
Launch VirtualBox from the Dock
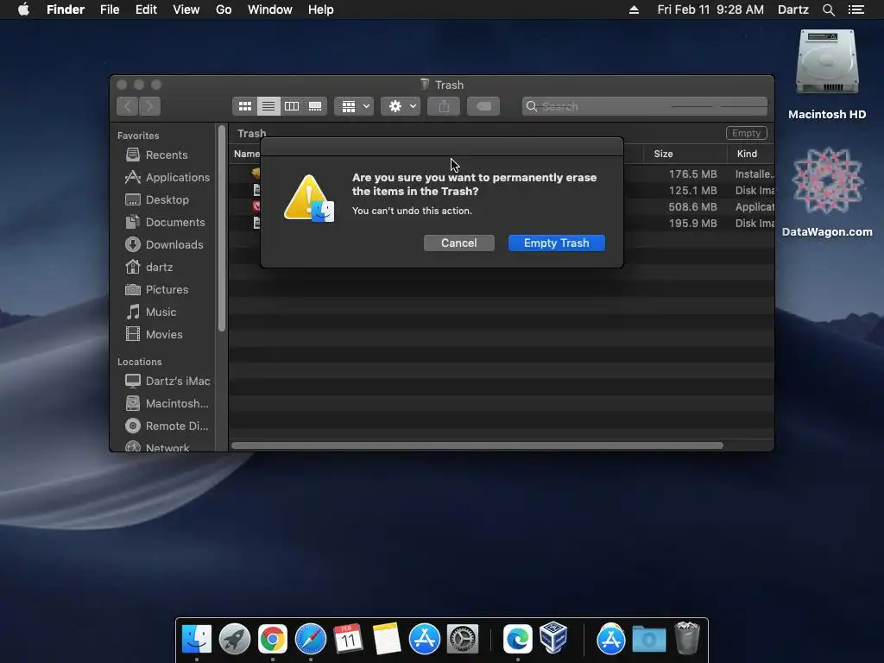click(x=553, y=638)
